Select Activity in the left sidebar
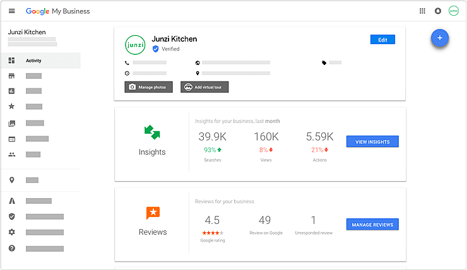The image size is (467, 270). coord(34,61)
